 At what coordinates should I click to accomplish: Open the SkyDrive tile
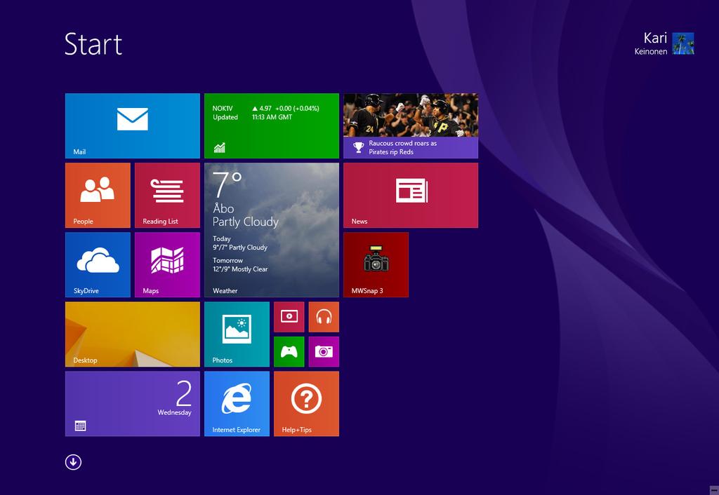pyautogui.click(x=98, y=264)
